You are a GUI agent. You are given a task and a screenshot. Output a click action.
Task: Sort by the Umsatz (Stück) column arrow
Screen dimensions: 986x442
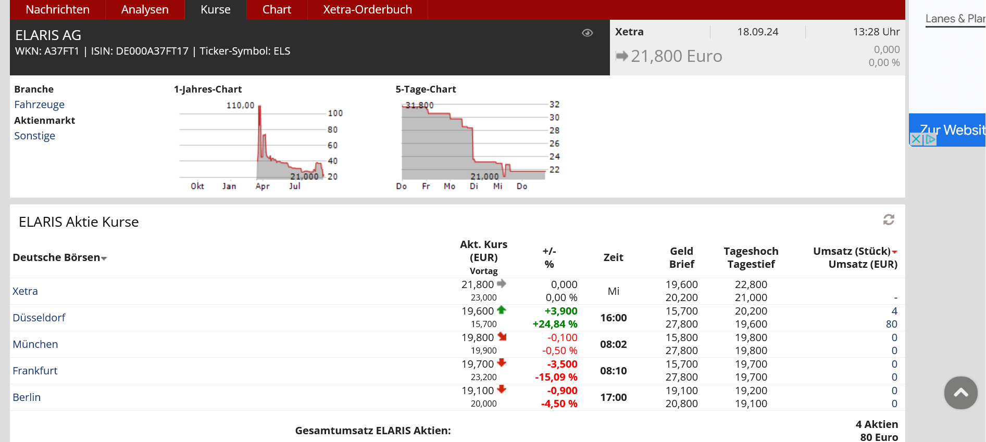(894, 252)
